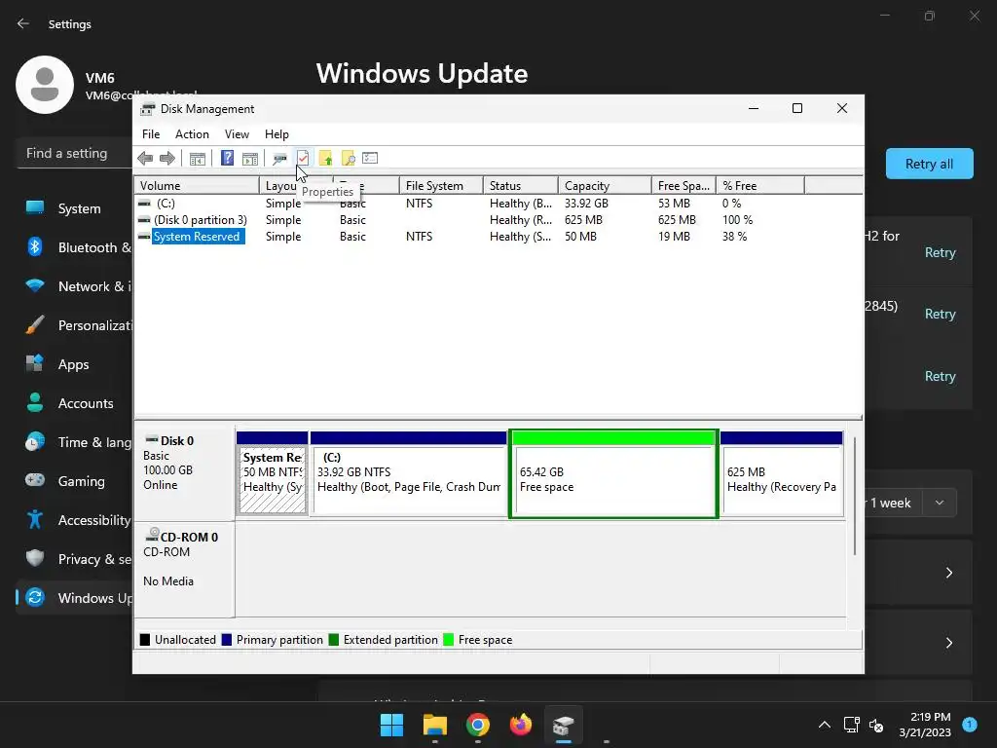Click the disk pane vertical scrollbar
The width and height of the screenshot is (997, 748).
click(855, 496)
